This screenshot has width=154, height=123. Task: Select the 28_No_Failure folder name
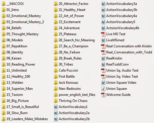tap(69, 52)
